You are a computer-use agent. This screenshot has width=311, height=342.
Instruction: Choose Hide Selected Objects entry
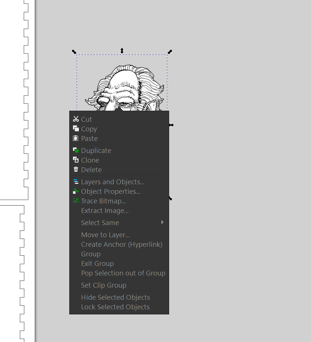pyautogui.click(x=119, y=298)
